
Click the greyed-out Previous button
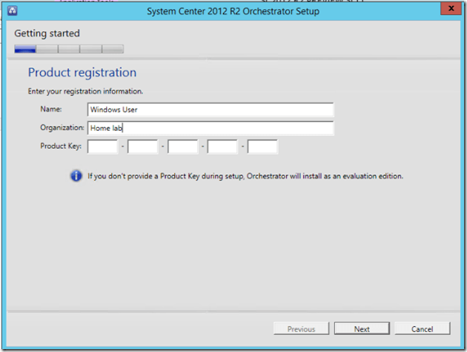pos(301,329)
